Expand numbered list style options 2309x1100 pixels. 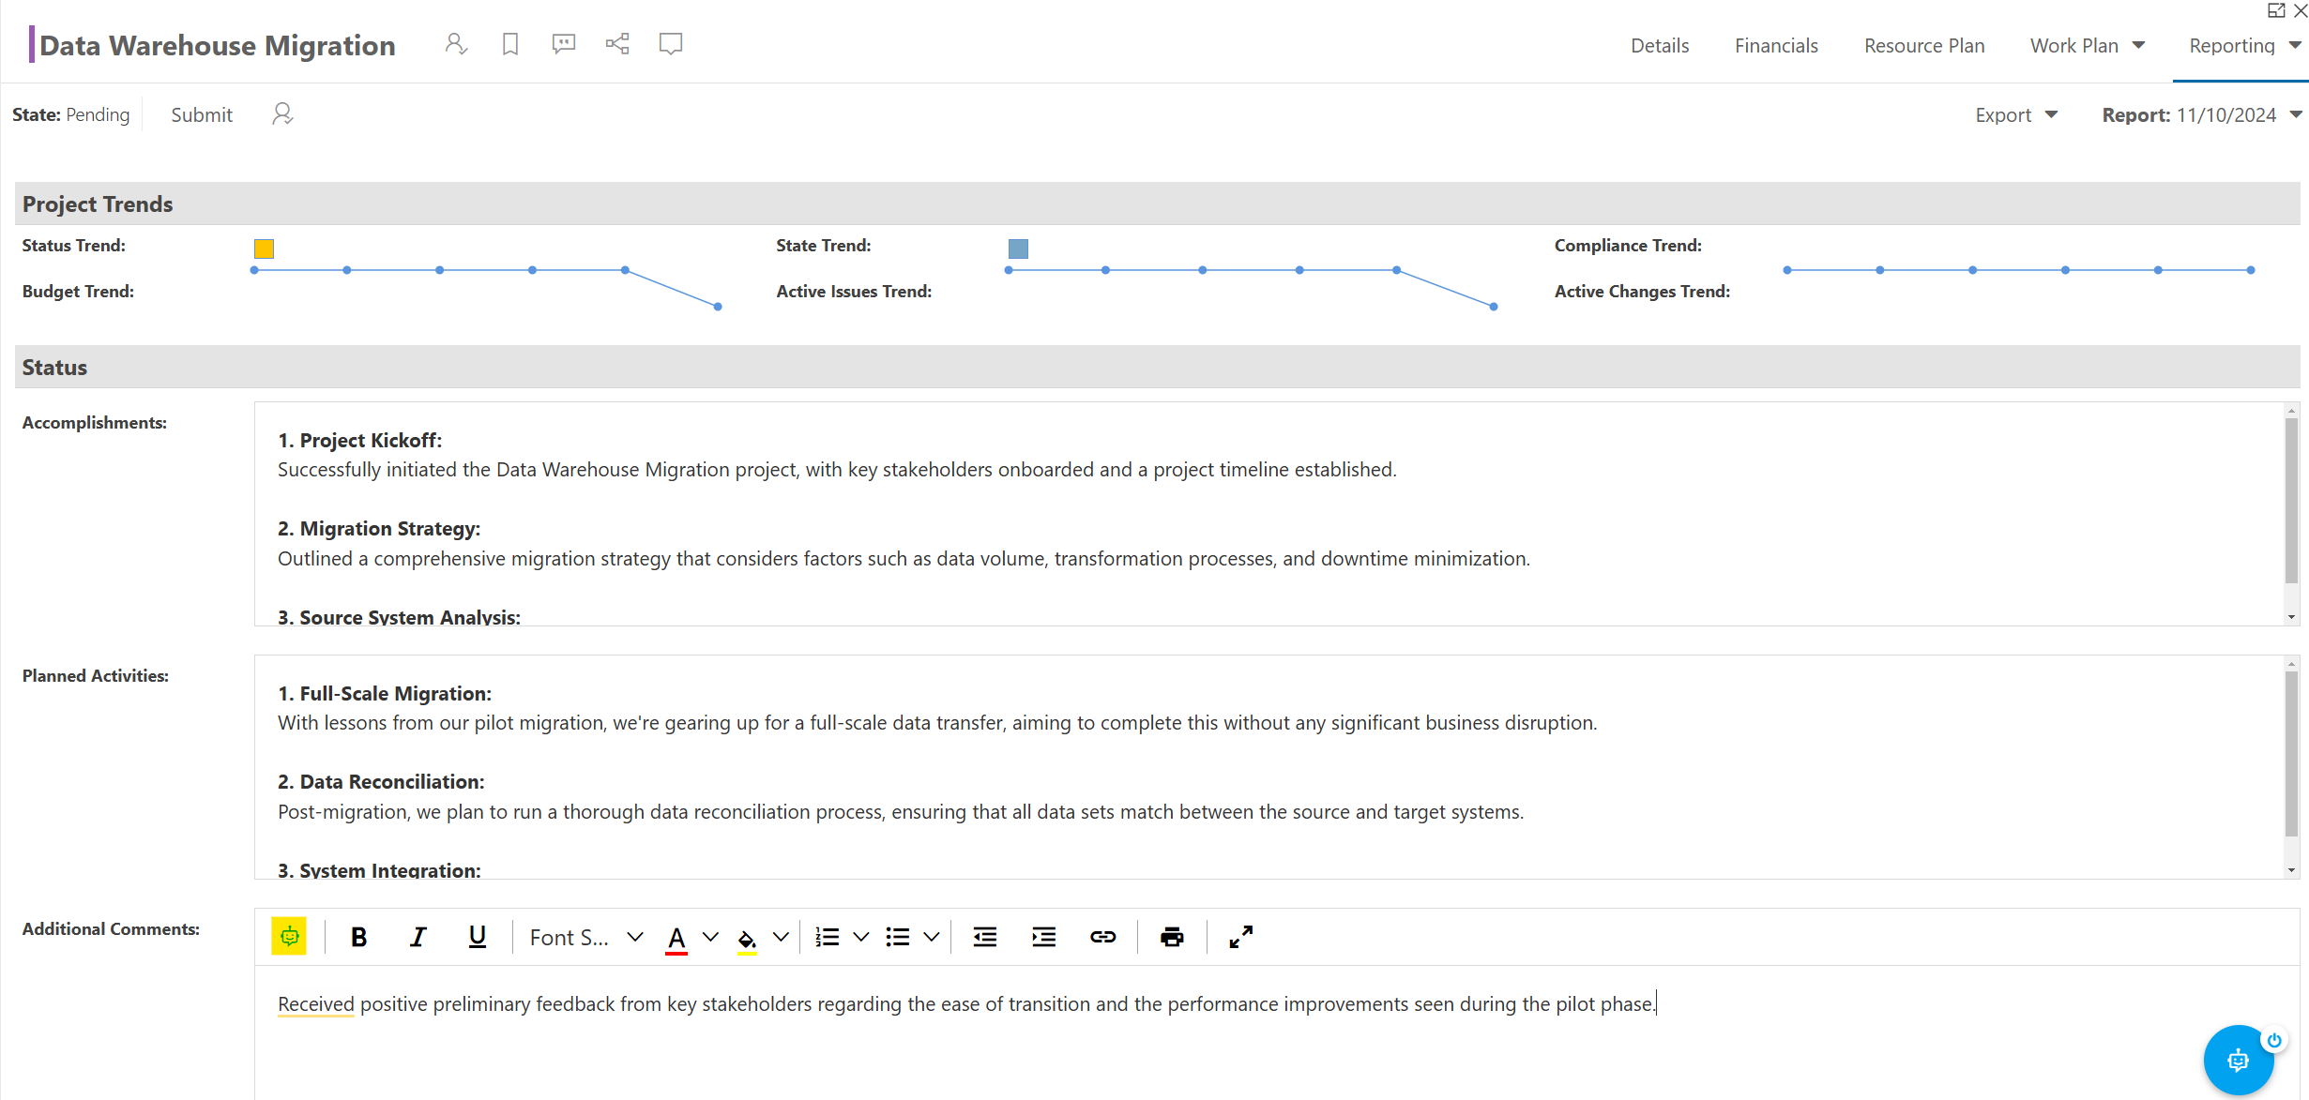pos(861,937)
